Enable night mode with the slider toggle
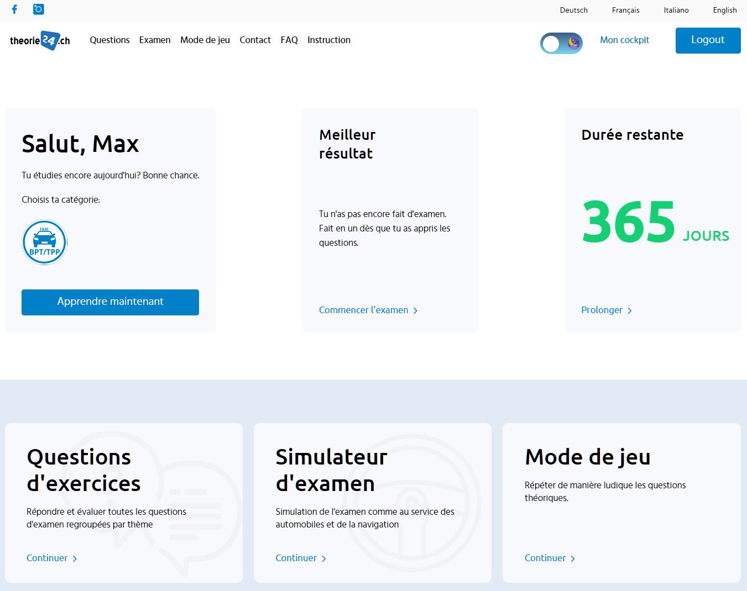 pyautogui.click(x=561, y=43)
